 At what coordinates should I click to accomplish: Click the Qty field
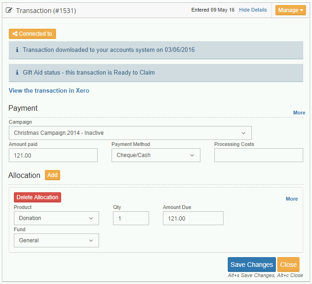131,218
